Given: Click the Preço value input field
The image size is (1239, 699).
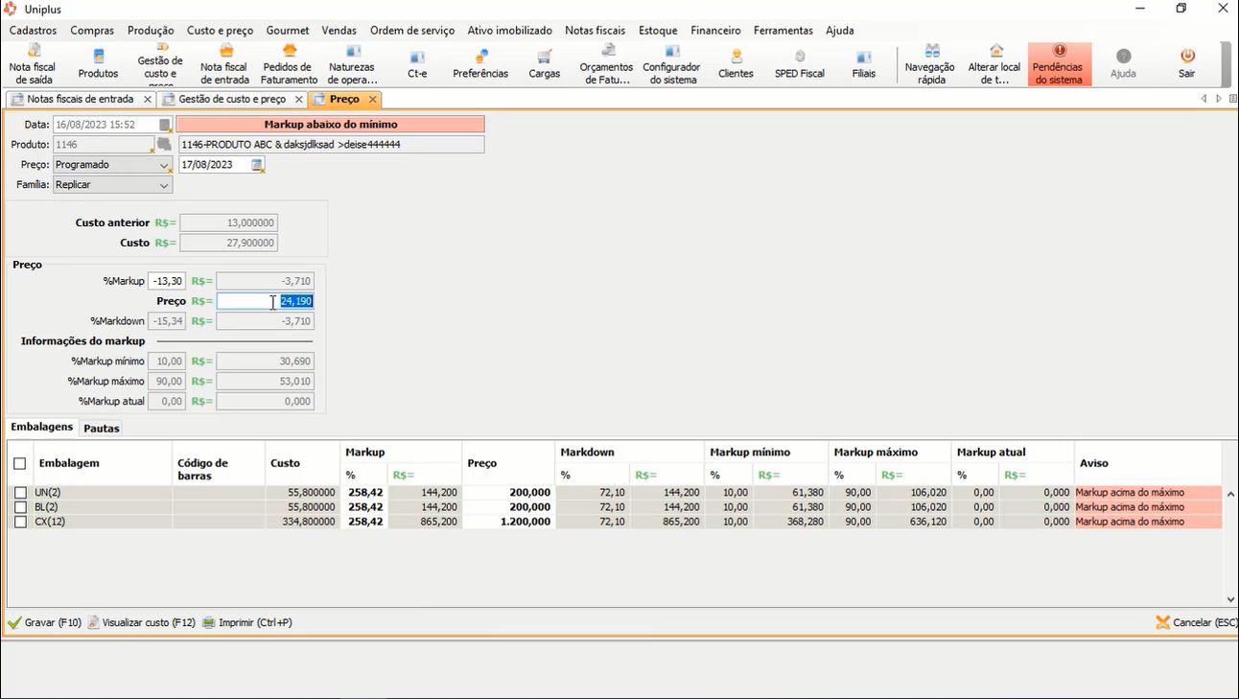Looking at the screenshot, I should [x=266, y=301].
